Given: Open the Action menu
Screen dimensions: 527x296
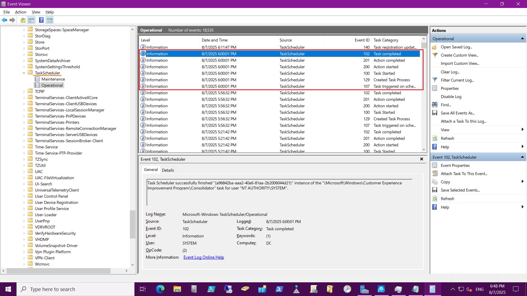Looking at the screenshot, I should tap(21, 12).
